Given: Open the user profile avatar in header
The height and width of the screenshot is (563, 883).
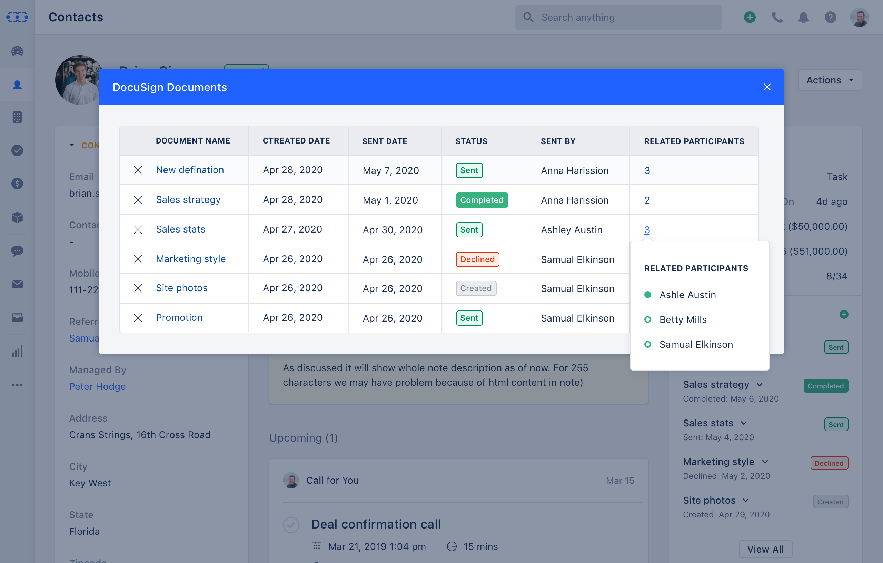Looking at the screenshot, I should (859, 17).
